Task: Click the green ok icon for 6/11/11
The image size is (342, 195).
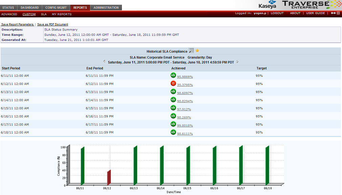Action: coord(173,75)
